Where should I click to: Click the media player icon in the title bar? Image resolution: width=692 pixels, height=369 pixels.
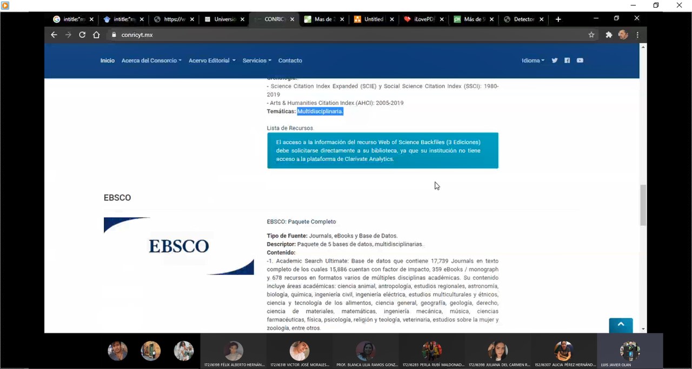coord(5,5)
